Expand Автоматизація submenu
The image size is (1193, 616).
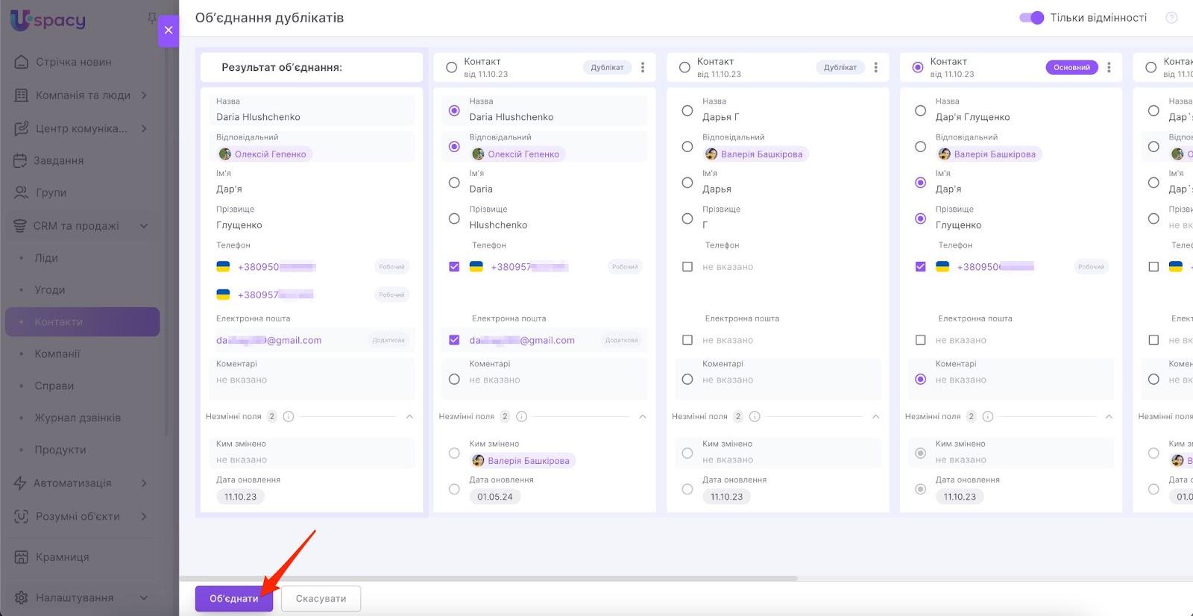(x=144, y=483)
